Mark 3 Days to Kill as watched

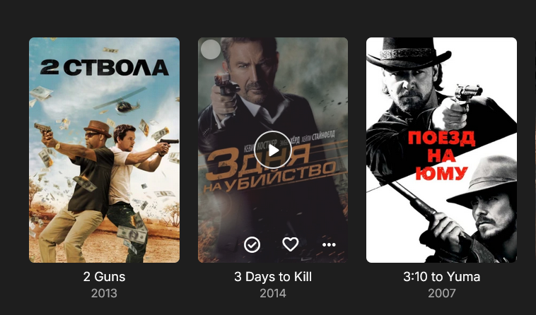click(x=252, y=244)
